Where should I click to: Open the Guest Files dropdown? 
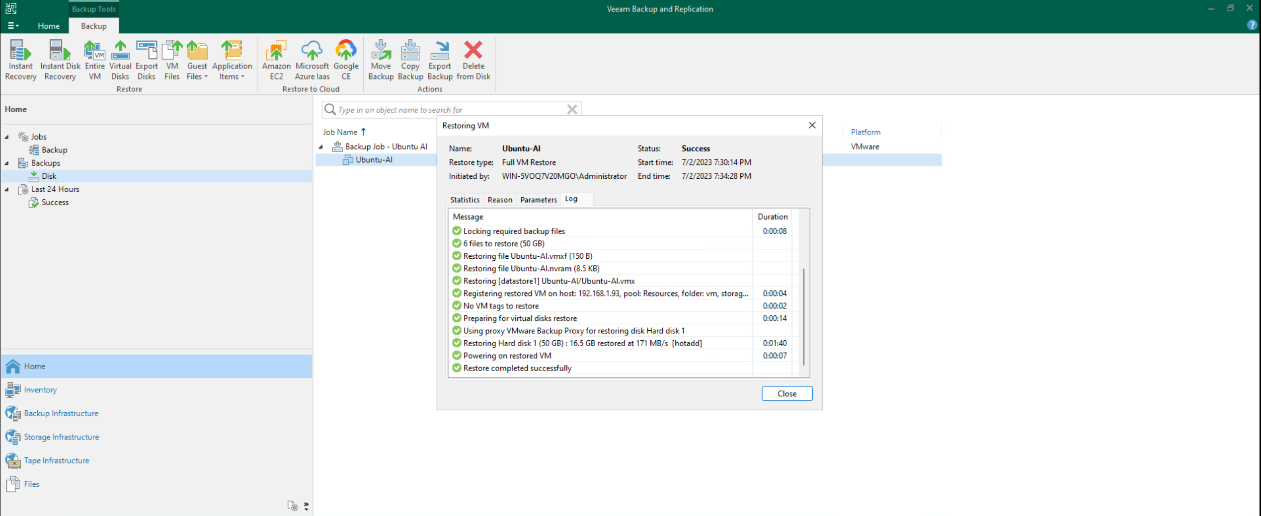click(197, 60)
